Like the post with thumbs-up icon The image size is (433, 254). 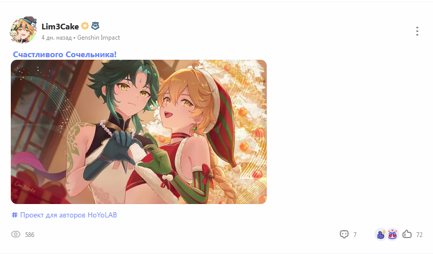pyautogui.click(x=407, y=234)
